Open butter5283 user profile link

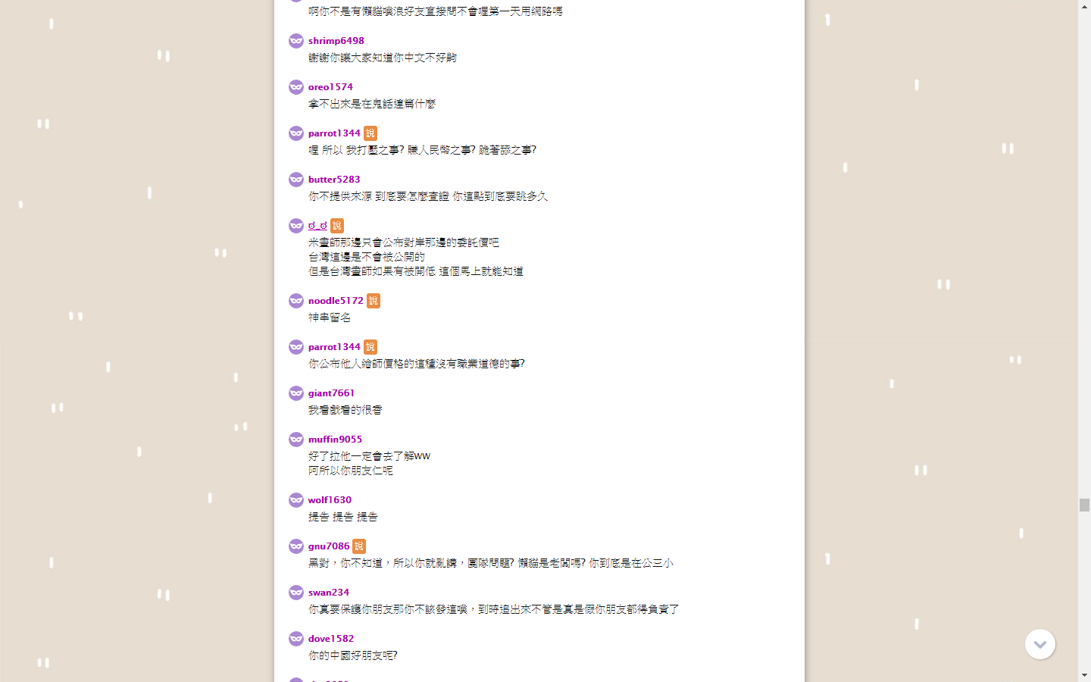point(334,180)
